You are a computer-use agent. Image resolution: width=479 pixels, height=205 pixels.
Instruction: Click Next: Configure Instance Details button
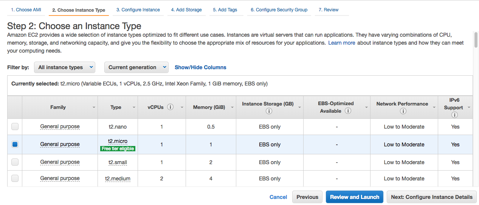(x=432, y=197)
